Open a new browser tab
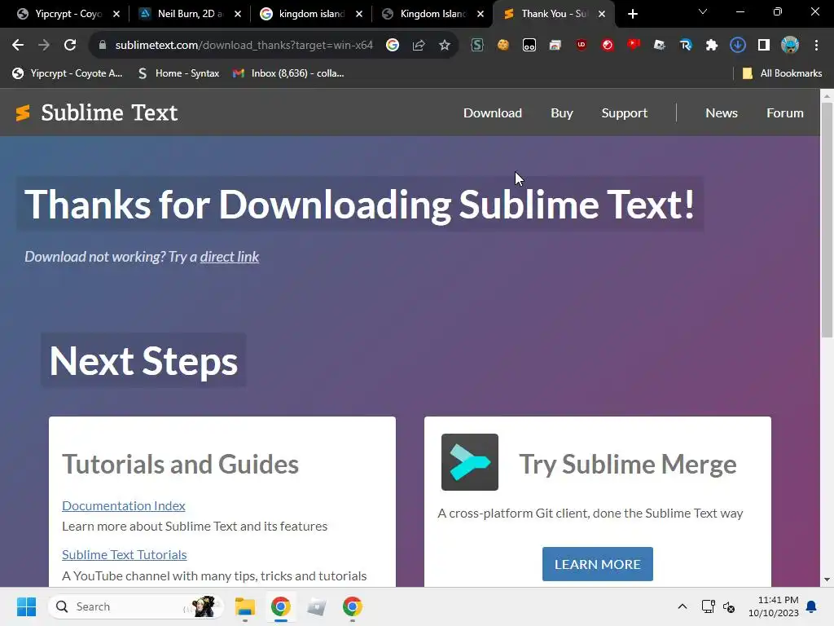The height and width of the screenshot is (626, 834). 632,14
